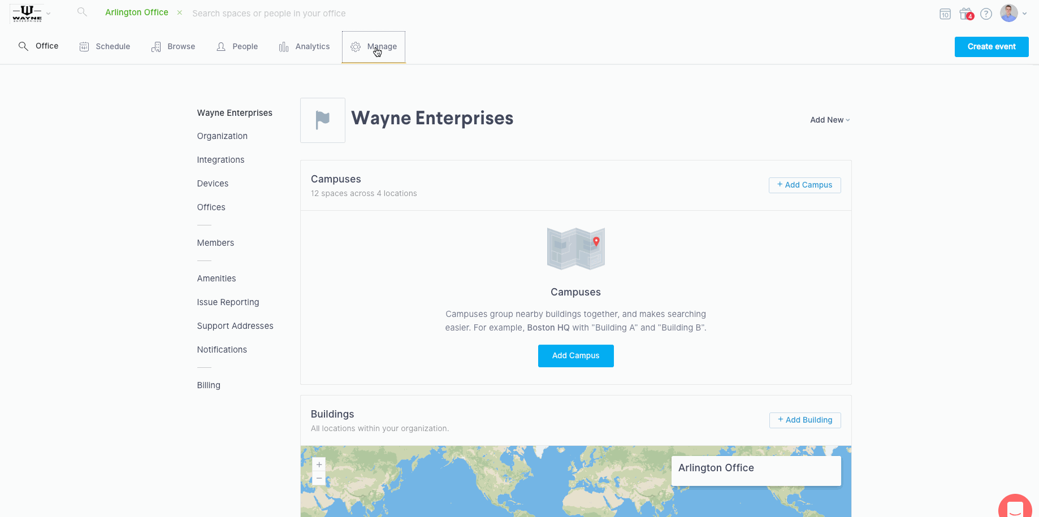Focus the search spaces or people field

(x=269, y=13)
